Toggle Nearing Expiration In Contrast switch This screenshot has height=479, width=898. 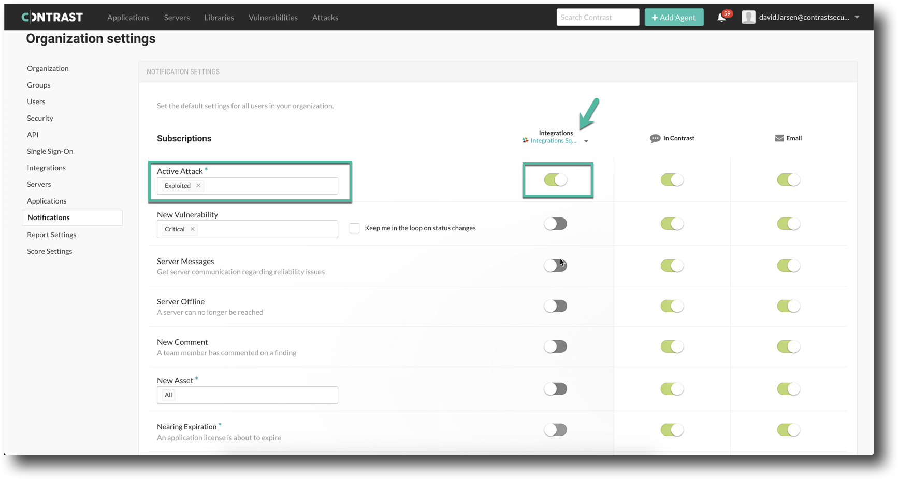click(672, 430)
